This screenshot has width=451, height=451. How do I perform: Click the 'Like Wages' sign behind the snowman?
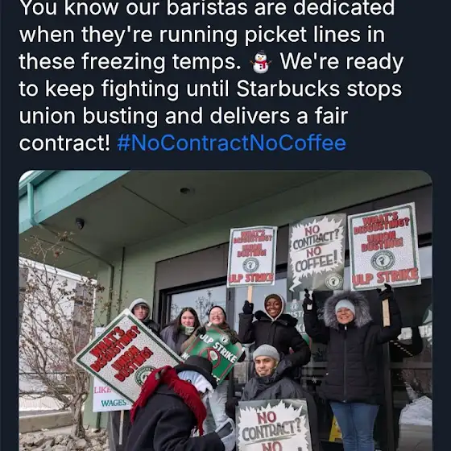[x=110, y=397]
